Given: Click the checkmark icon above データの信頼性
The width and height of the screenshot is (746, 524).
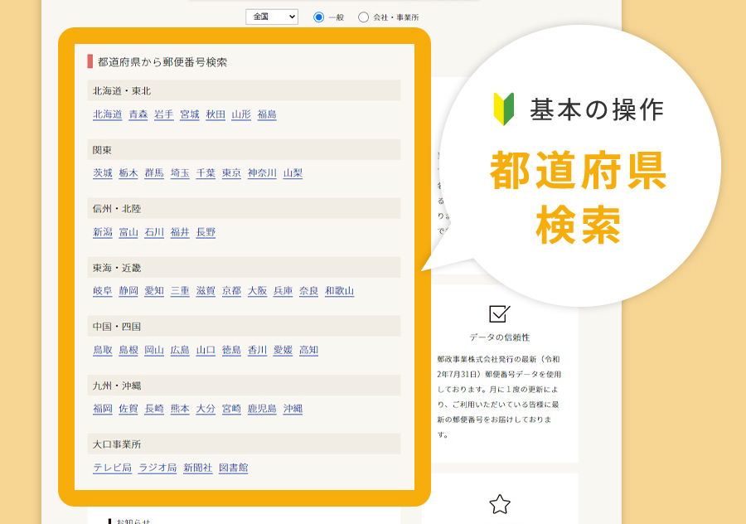Looking at the screenshot, I should [499, 313].
